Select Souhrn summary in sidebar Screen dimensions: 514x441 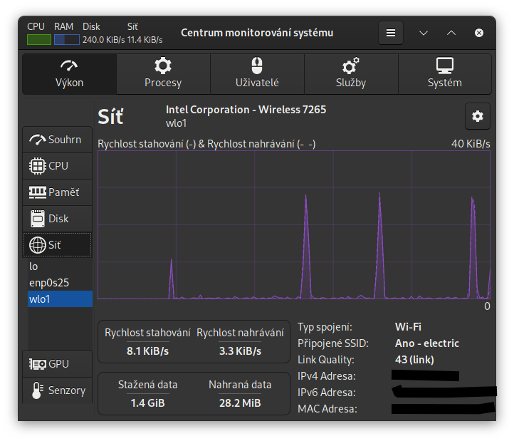[x=57, y=140]
